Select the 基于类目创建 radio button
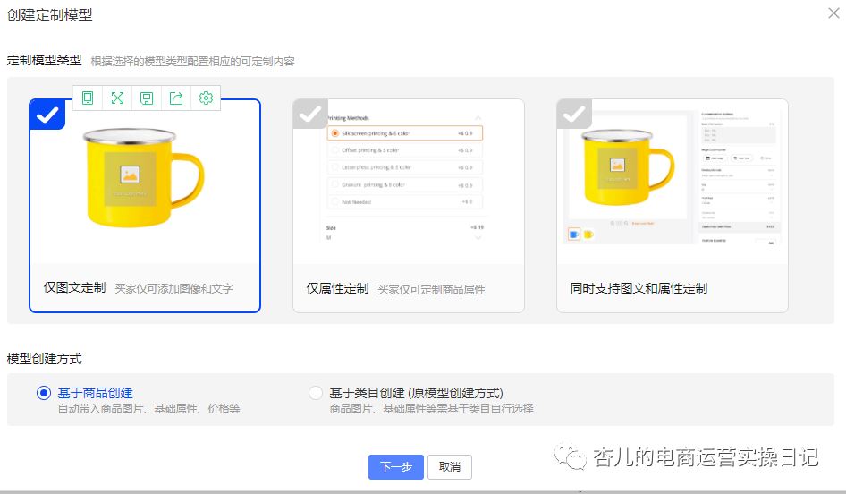The image size is (846, 494). click(x=315, y=393)
